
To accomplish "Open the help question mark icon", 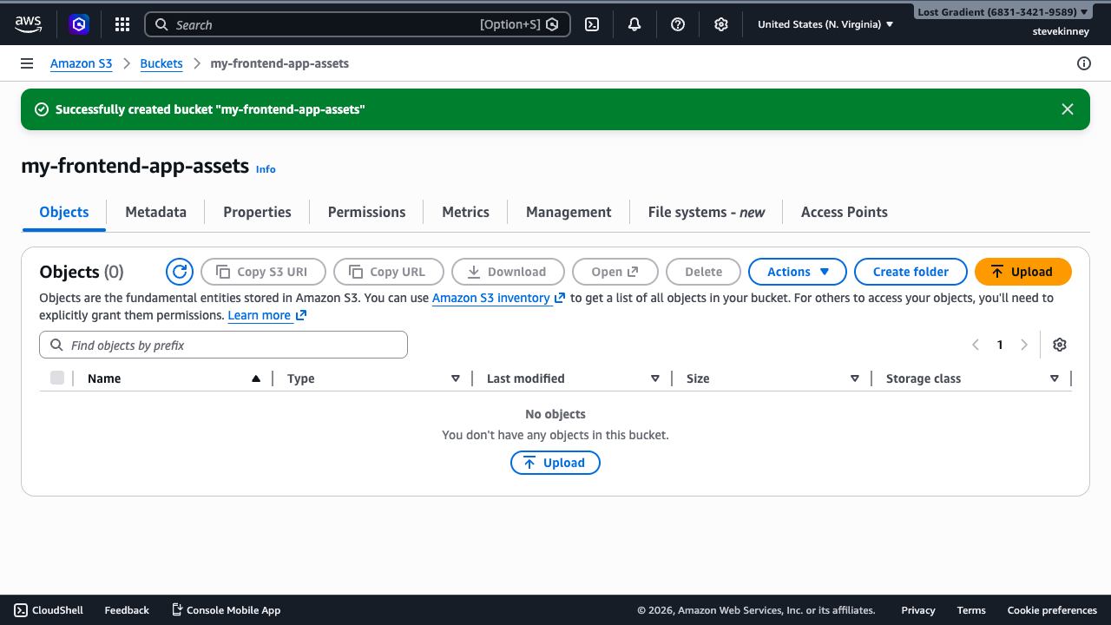I will [x=678, y=24].
